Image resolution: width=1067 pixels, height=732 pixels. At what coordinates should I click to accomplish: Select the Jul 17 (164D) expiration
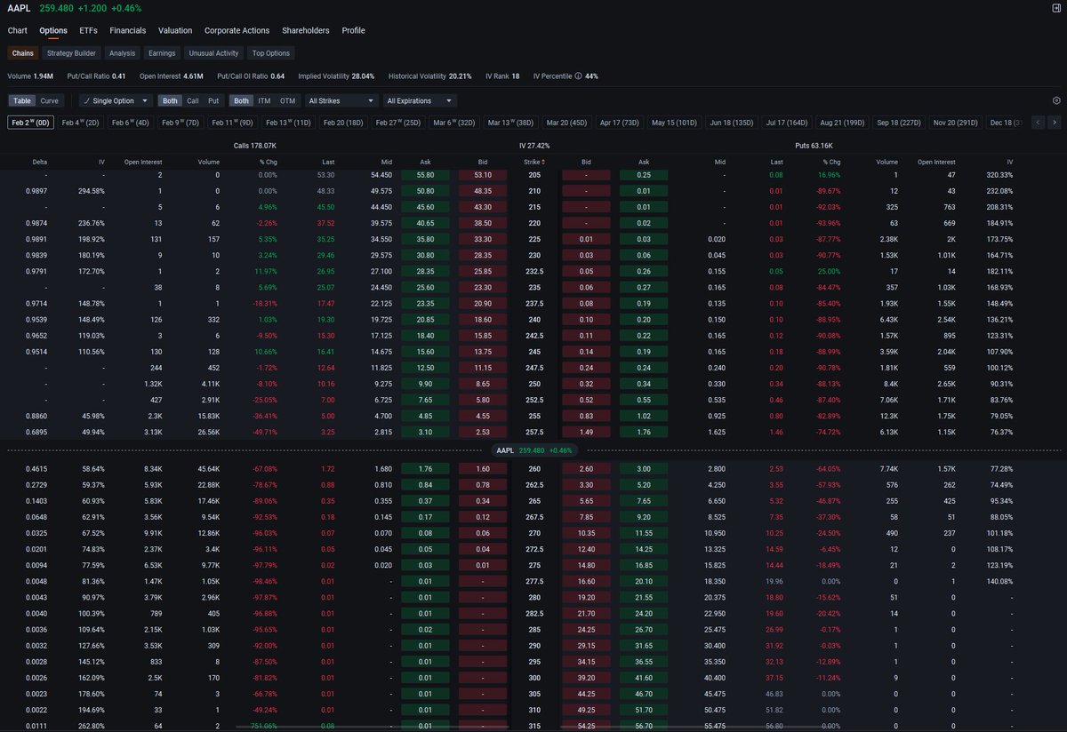click(x=787, y=123)
